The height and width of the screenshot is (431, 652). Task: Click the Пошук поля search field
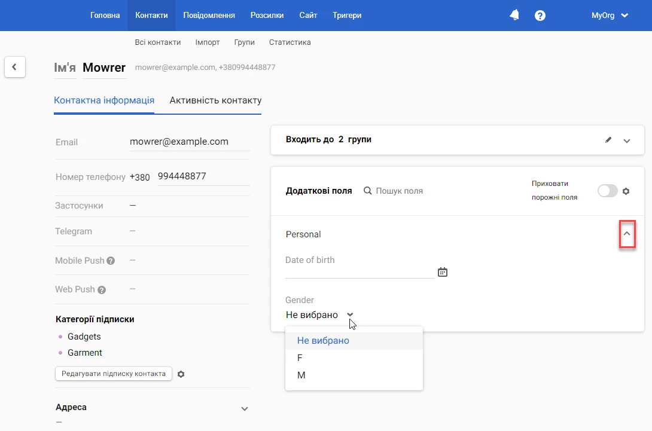(399, 191)
